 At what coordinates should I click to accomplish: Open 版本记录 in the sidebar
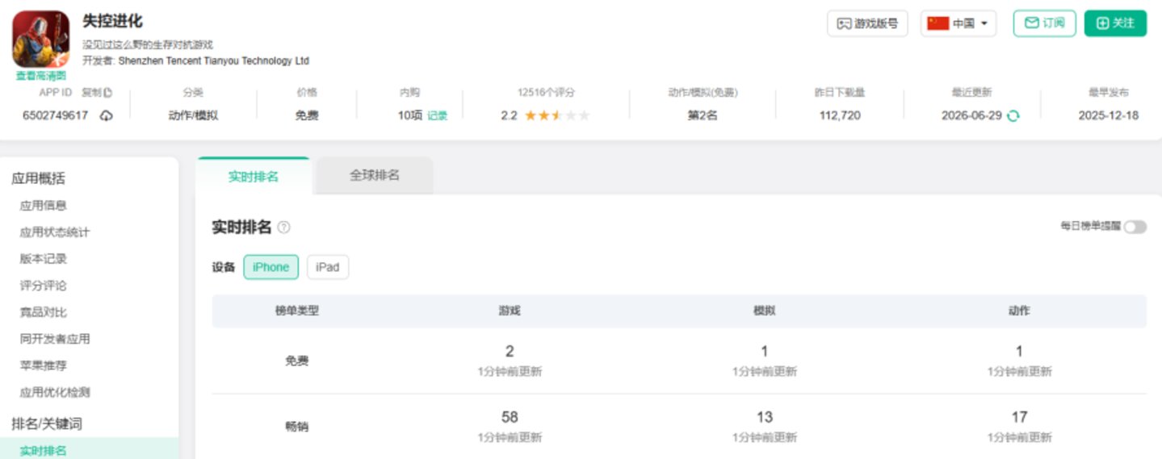click(44, 259)
